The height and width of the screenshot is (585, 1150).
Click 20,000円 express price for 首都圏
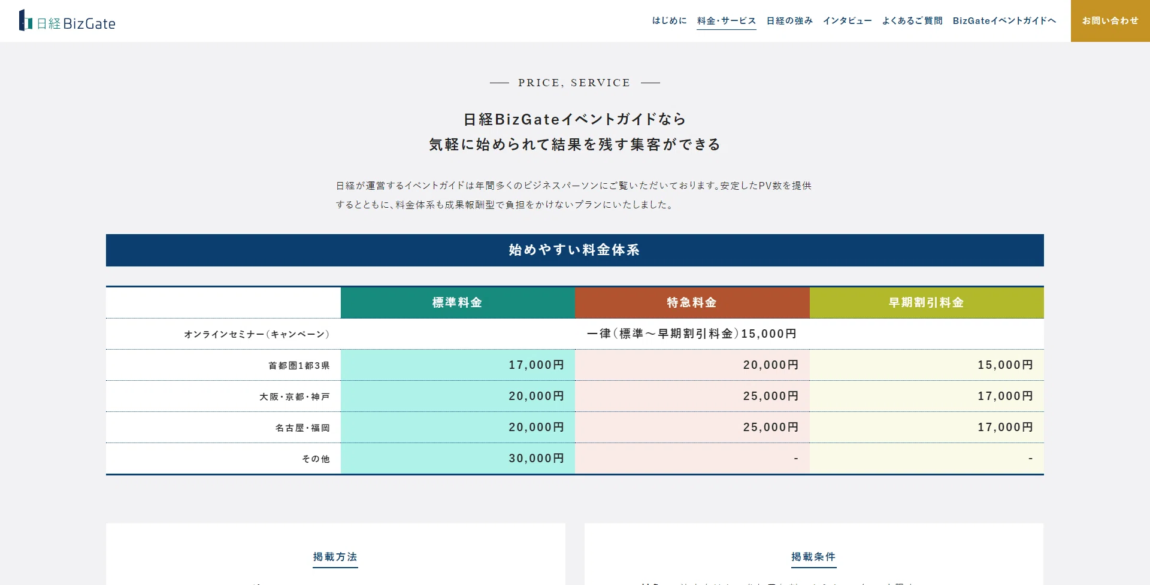coord(771,365)
